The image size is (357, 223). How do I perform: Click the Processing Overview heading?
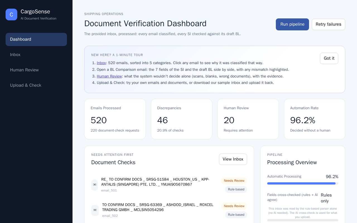[x=292, y=162]
